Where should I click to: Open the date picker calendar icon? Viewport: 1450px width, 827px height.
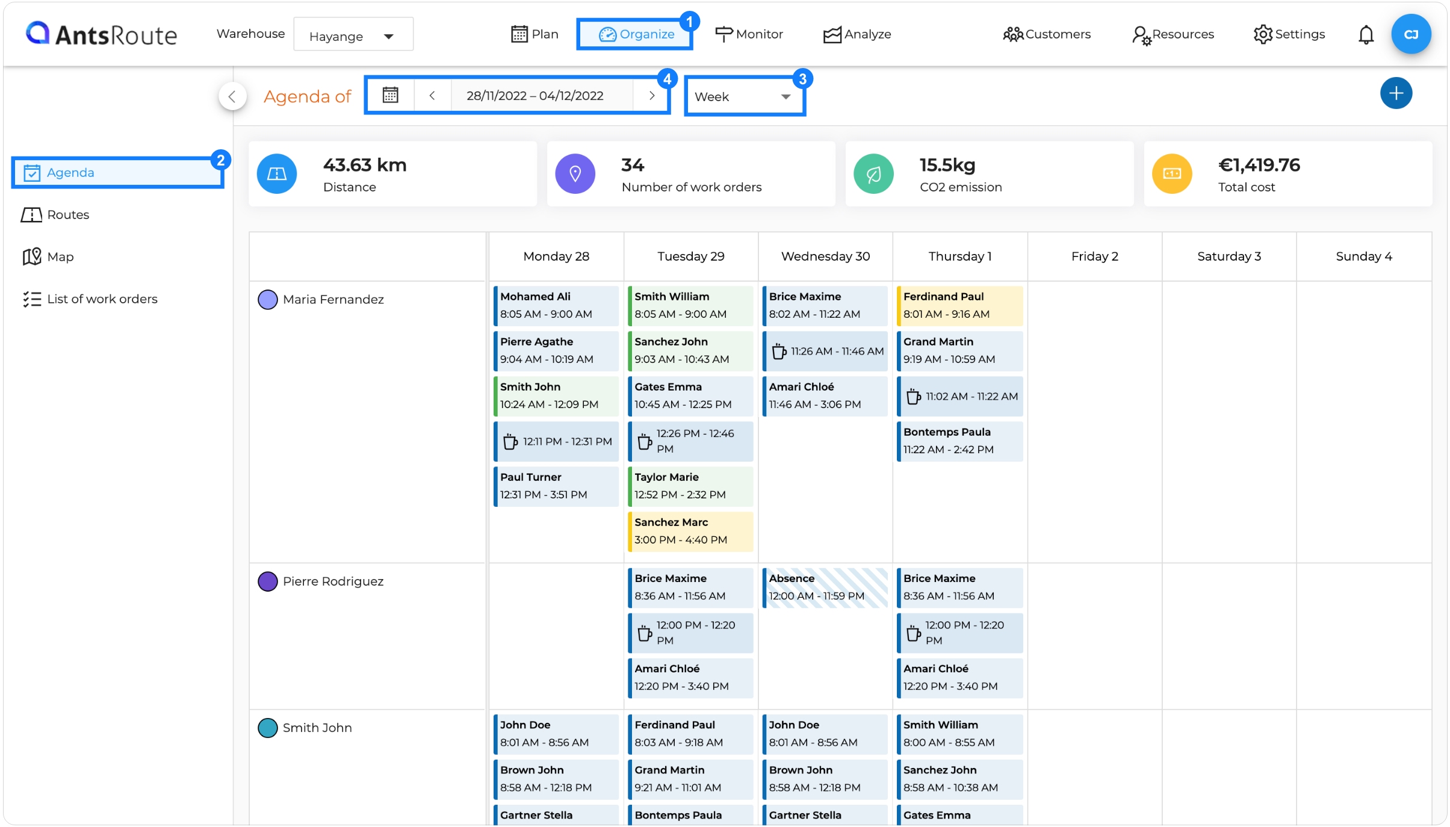(x=390, y=94)
